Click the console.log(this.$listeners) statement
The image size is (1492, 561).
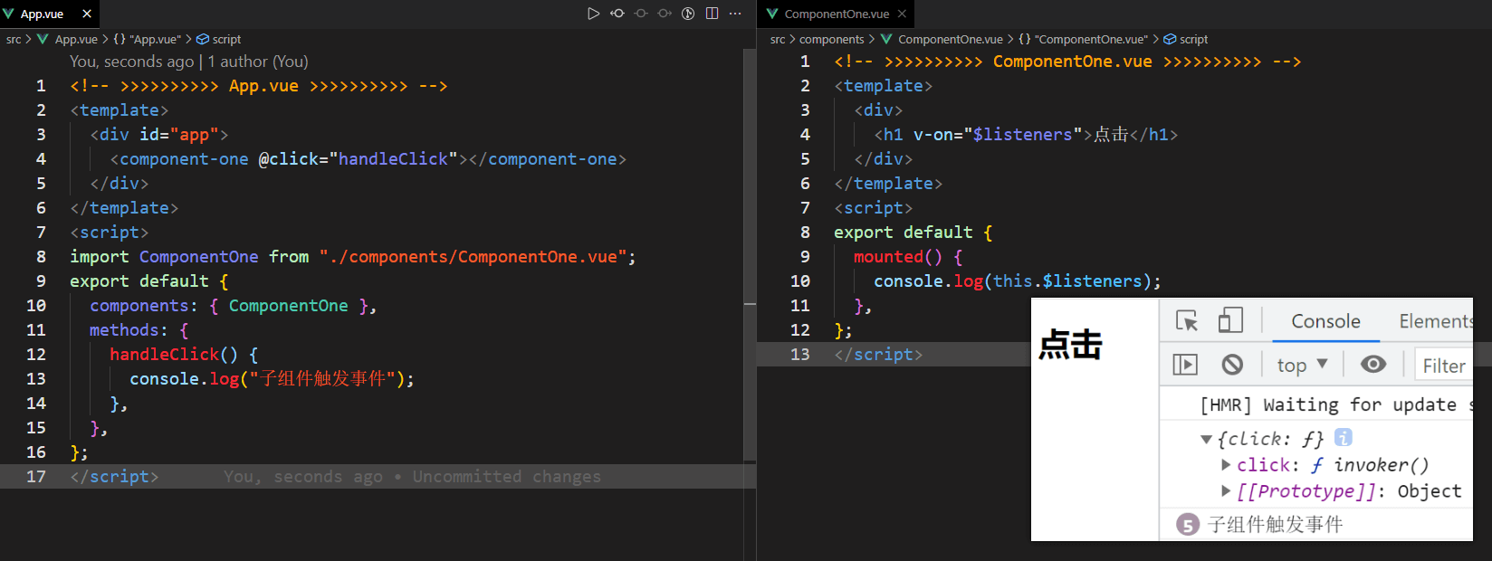(x=1018, y=281)
